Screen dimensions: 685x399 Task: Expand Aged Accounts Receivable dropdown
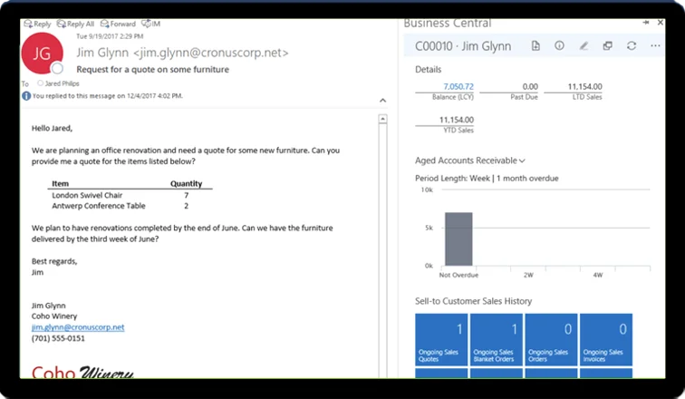[x=522, y=161]
